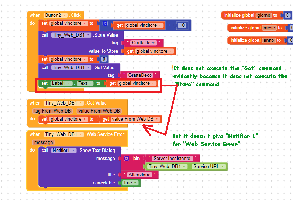The width and height of the screenshot is (293, 200).
Task: Open the Text property dropdown on the Label1 block
Action: (x=90, y=83)
